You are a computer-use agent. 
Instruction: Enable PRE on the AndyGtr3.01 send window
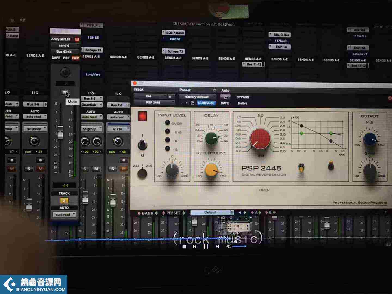pyautogui.click(x=66, y=58)
